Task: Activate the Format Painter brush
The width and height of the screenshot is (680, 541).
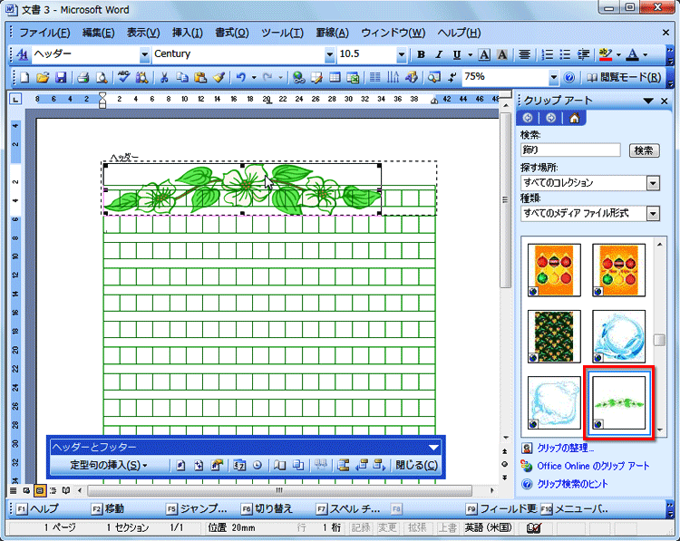Action: (219, 78)
